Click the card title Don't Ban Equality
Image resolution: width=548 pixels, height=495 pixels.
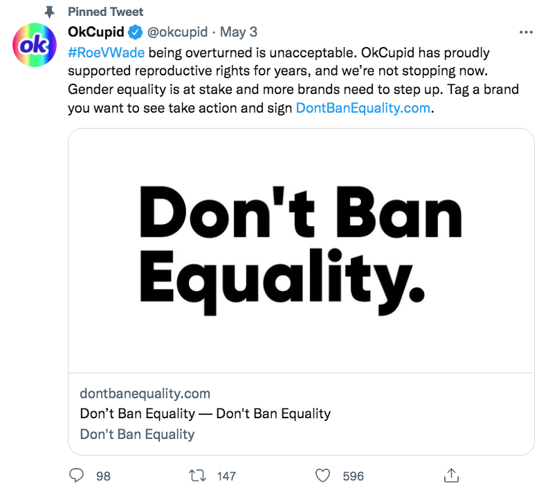[x=205, y=414]
